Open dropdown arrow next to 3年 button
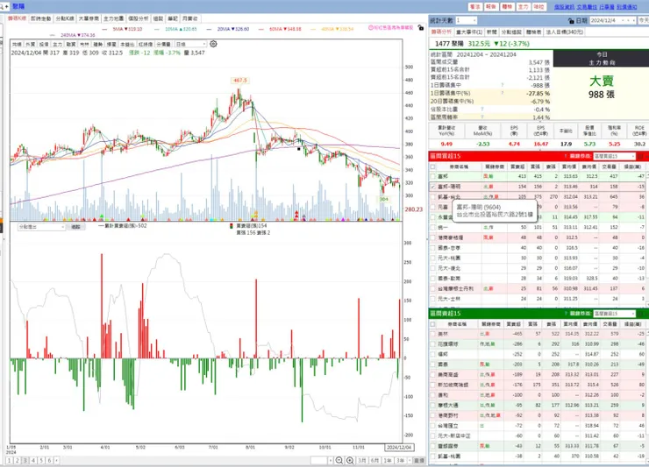 click(410, 460)
